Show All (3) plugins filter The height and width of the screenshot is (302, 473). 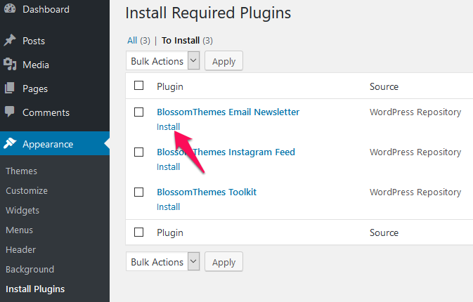pos(138,41)
